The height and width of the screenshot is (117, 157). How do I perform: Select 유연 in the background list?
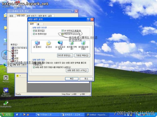tap(15, 53)
